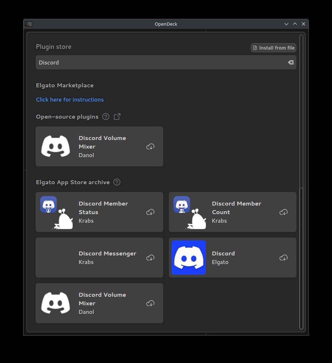Screen dimensions: 332x363
Task: Download the open-source Discord Volume Mixer plugin
Action: coord(150,146)
